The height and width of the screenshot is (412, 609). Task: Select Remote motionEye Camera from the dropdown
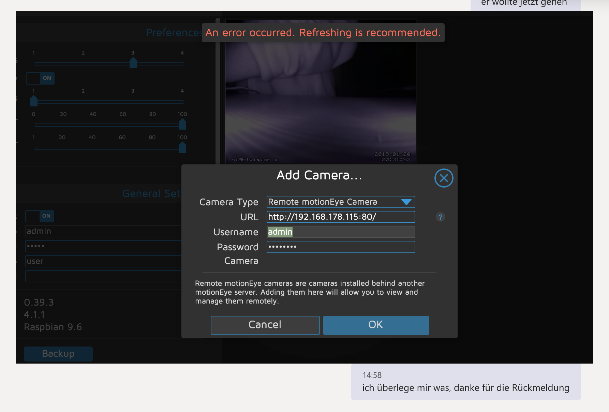coord(322,202)
